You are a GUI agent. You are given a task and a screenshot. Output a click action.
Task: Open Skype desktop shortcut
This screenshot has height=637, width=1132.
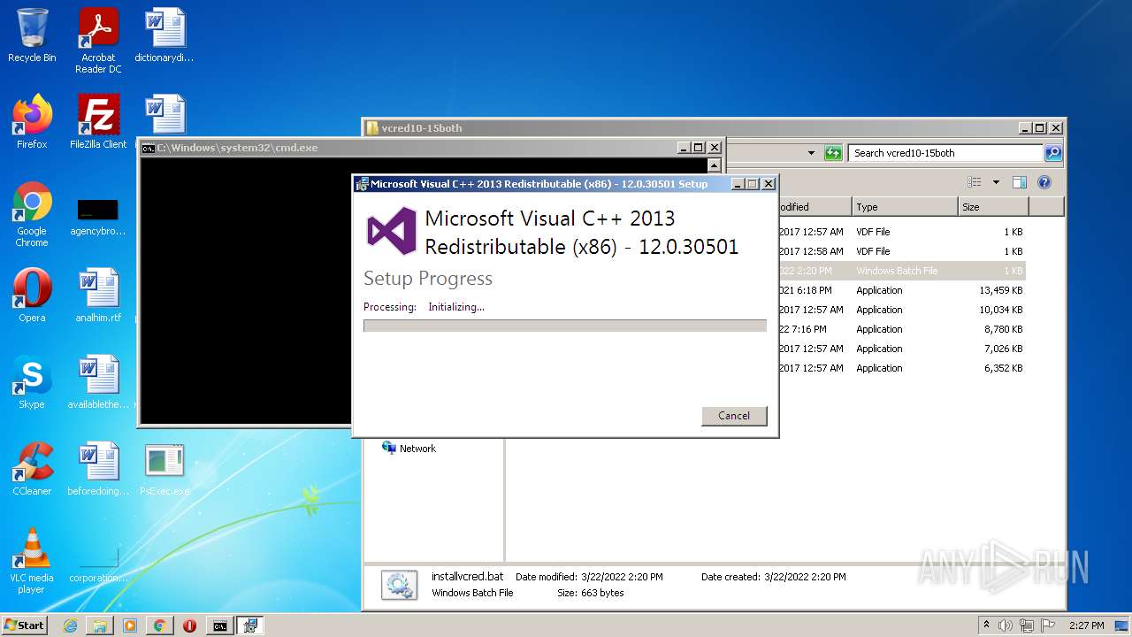(32, 382)
